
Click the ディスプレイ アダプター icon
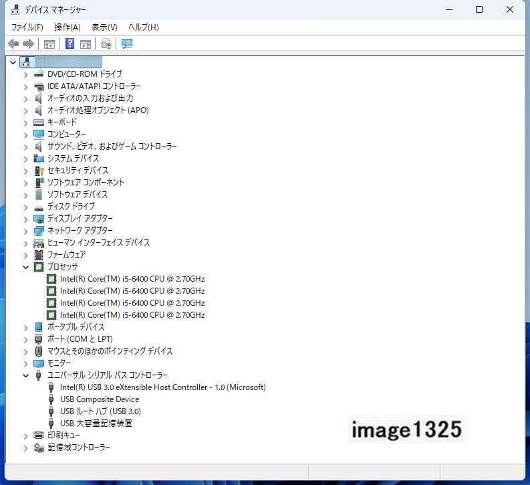click(39, 219)
